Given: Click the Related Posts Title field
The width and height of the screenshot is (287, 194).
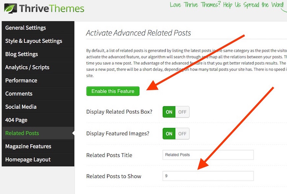Looking at the screenshot, I should 208,155.
